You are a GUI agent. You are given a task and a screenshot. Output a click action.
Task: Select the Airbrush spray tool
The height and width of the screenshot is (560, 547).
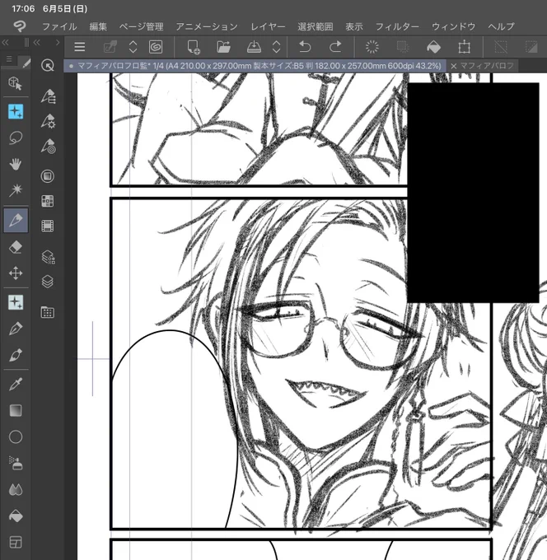[x=16, y=463]
